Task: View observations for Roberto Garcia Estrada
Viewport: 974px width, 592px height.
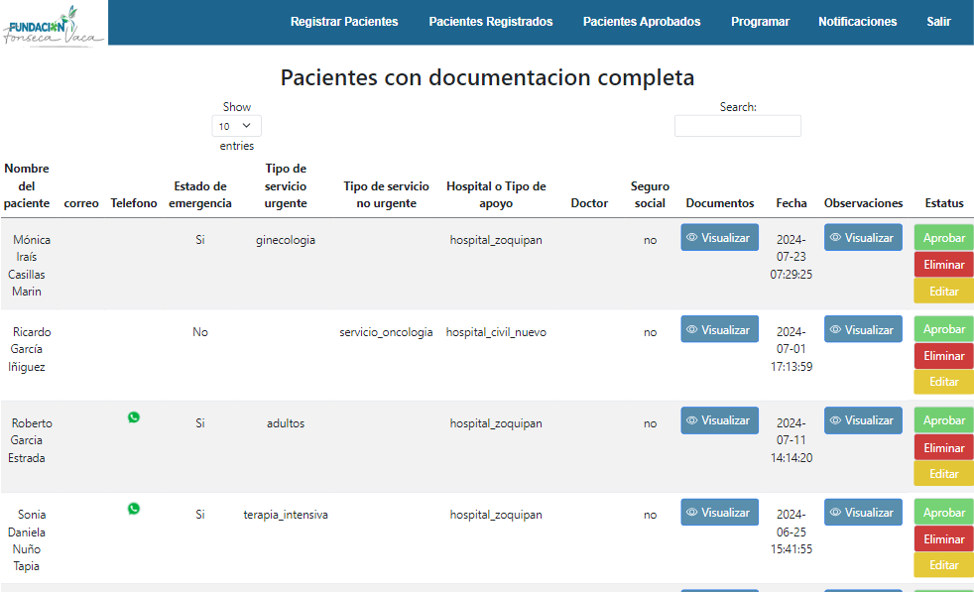Action: point(863,420)
